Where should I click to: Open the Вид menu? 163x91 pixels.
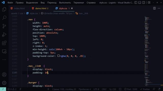(x=43, y=3)
